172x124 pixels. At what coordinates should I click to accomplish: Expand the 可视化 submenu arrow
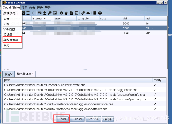click(20, 24)
